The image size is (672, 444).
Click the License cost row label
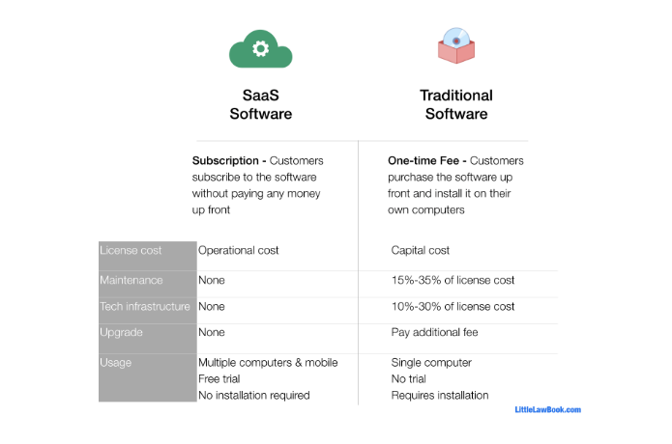(131, 250)
